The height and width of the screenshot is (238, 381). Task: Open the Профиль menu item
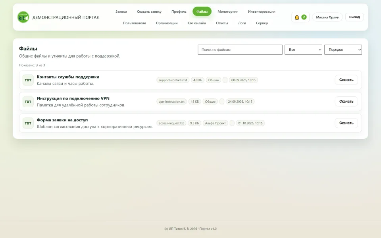(179, 12)
